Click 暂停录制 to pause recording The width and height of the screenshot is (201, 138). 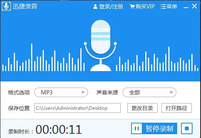[x=154, y=128]
